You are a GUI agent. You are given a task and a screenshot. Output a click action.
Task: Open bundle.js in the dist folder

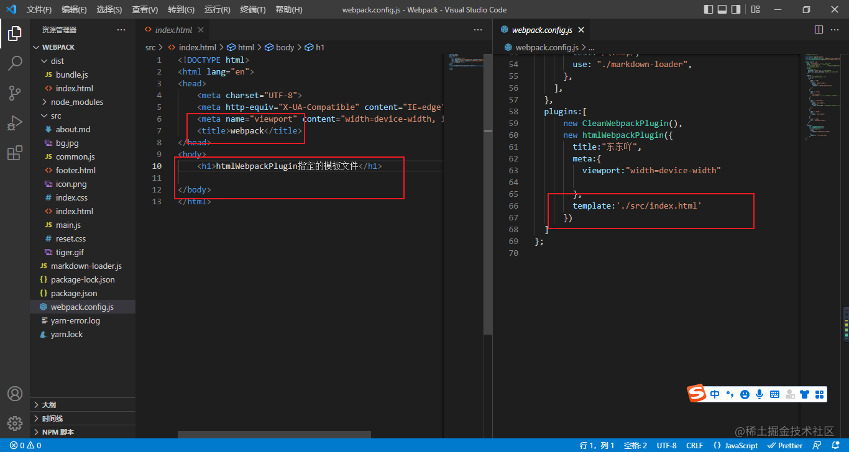[83, 75]
